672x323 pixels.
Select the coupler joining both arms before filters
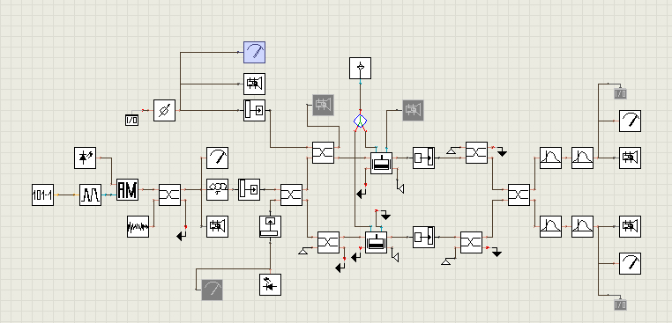pos(519,195)
